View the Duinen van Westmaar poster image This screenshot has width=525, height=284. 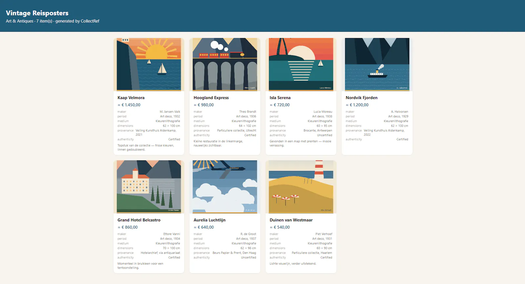301,187
